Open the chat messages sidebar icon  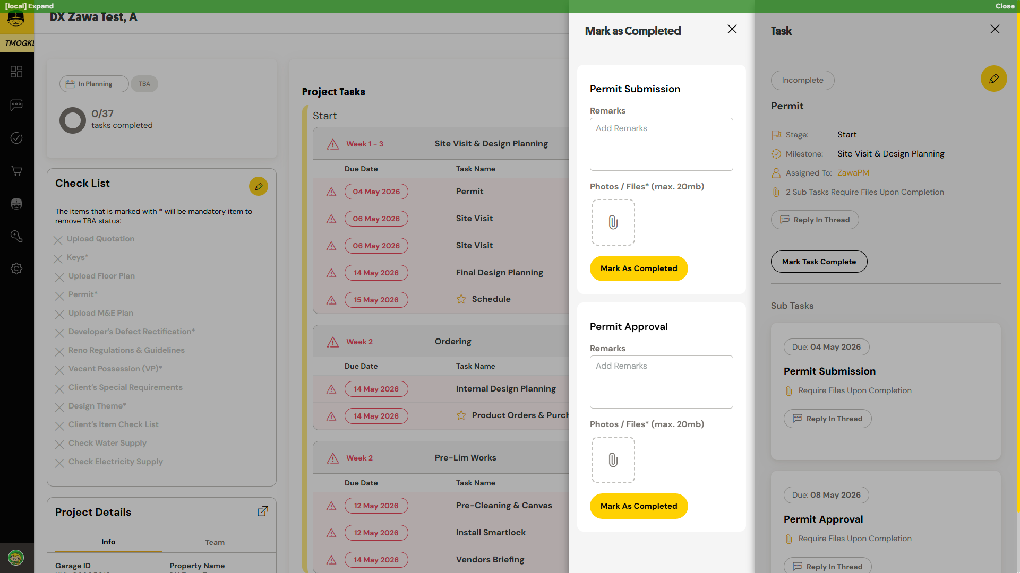click(x=16, y=105)
